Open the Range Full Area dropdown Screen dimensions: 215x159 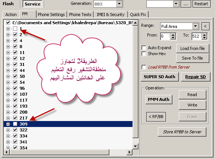click(x=196, y=26)
